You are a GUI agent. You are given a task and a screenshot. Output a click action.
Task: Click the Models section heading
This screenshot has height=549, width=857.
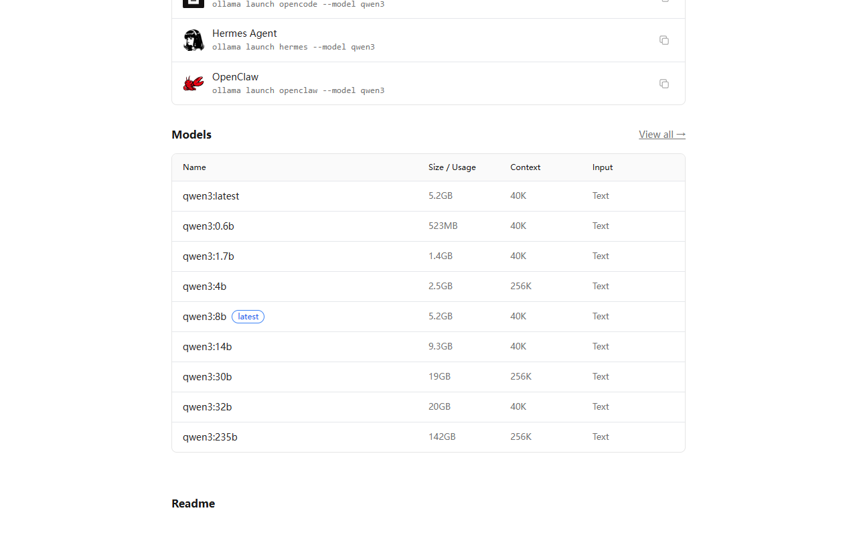(191, 135)
